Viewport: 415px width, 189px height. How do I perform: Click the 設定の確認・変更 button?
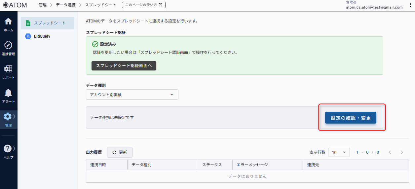pos(351,118)
